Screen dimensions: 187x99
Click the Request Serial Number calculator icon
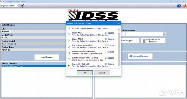click(144, 41)
